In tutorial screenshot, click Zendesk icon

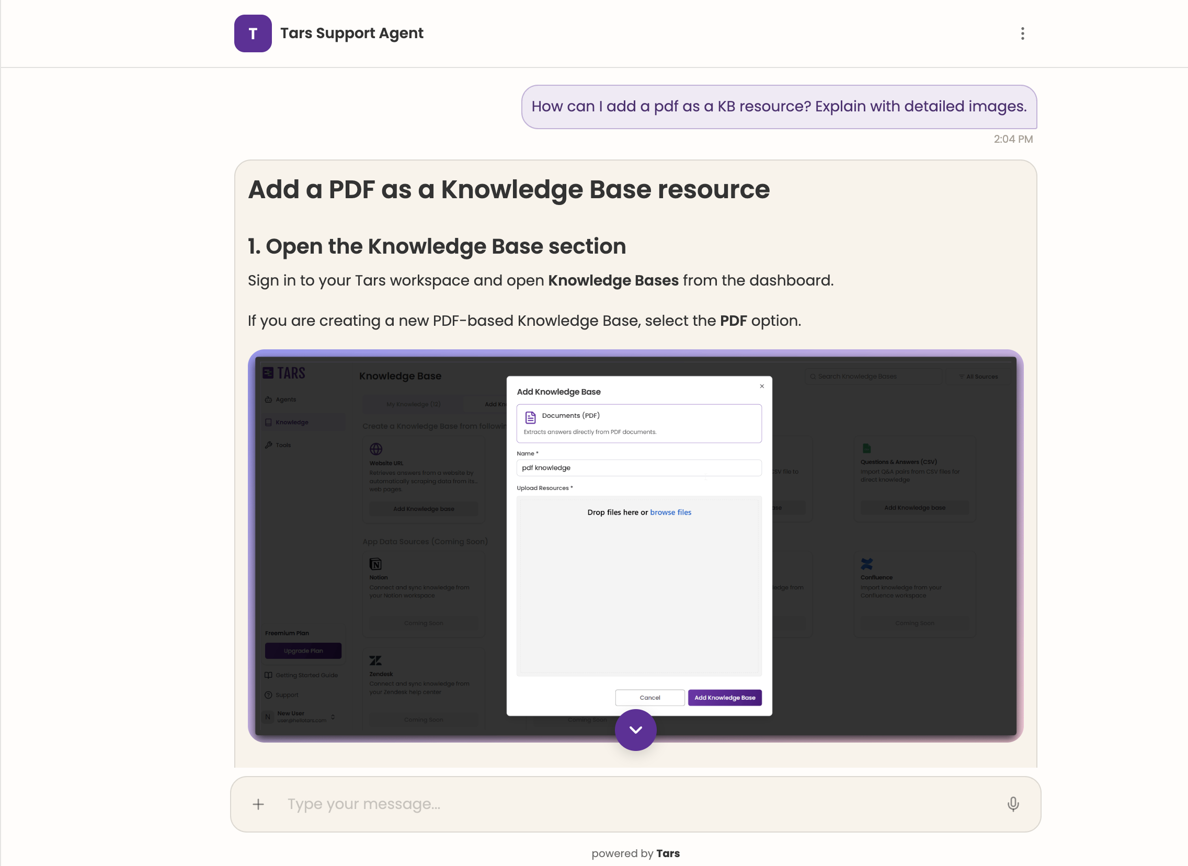pyautogui.click(x=375, y=660)
